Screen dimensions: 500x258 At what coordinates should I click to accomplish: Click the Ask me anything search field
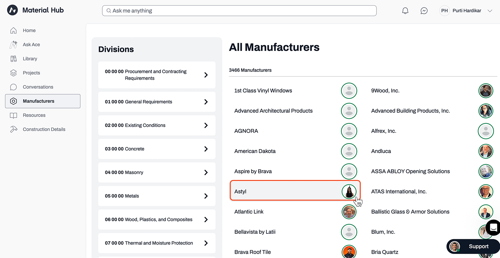[x=239, y=11]
